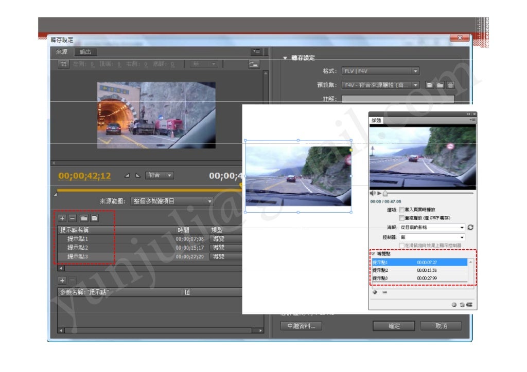The height and width of the screenshot is (372, 527).
Task: Click the import cue points folder icon
Action: [x=84, y=218]
